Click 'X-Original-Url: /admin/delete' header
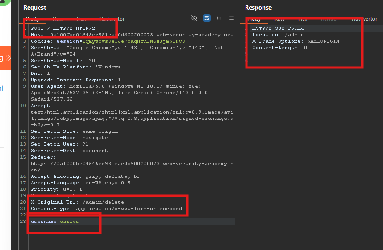The image size is (383, 250). (x=77, y=202)
